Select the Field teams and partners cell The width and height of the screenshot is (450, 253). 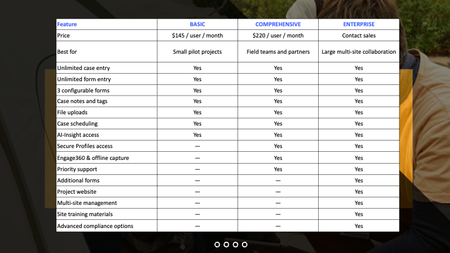(x=278, y=52)
